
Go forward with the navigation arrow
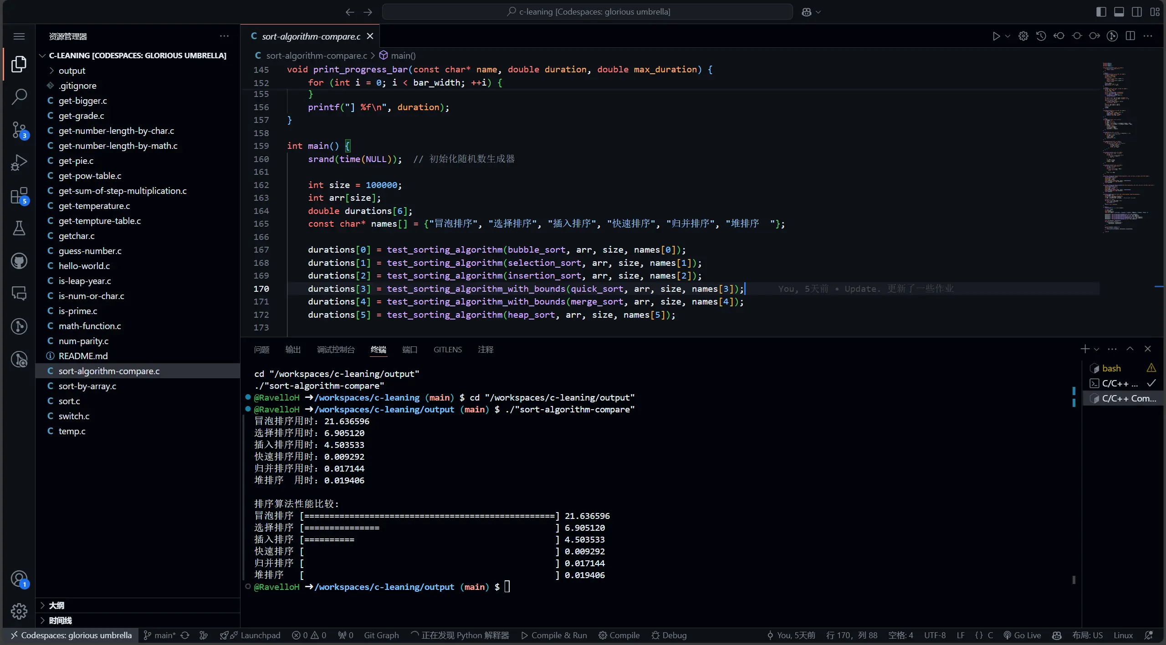tap(368, 12)
